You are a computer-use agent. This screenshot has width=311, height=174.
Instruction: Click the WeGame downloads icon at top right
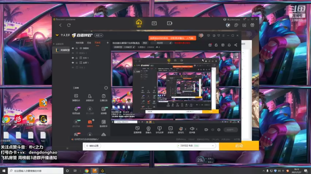[x=244, y=25]
